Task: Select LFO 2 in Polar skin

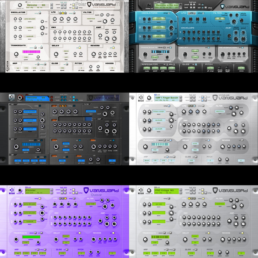Action: click(x=63, y=13)
